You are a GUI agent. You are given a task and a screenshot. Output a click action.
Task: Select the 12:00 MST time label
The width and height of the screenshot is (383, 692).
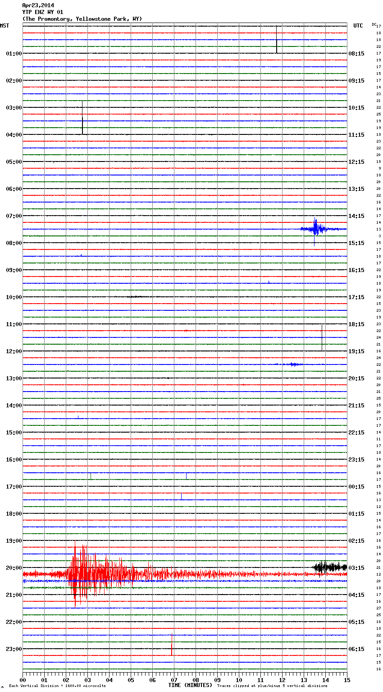point(14,351)
